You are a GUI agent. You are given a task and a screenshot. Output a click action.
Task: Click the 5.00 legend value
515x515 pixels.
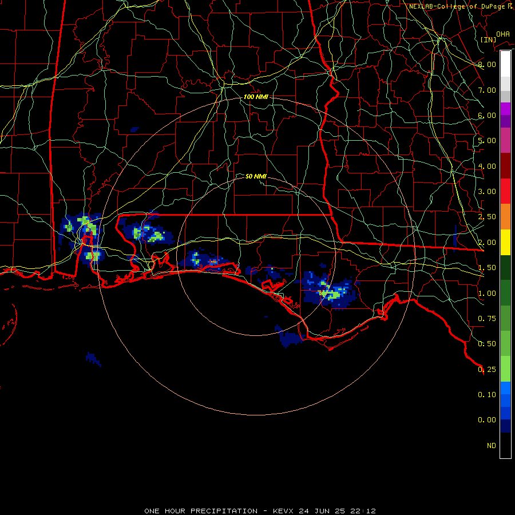pyautogui.click(x=487, y=141)
